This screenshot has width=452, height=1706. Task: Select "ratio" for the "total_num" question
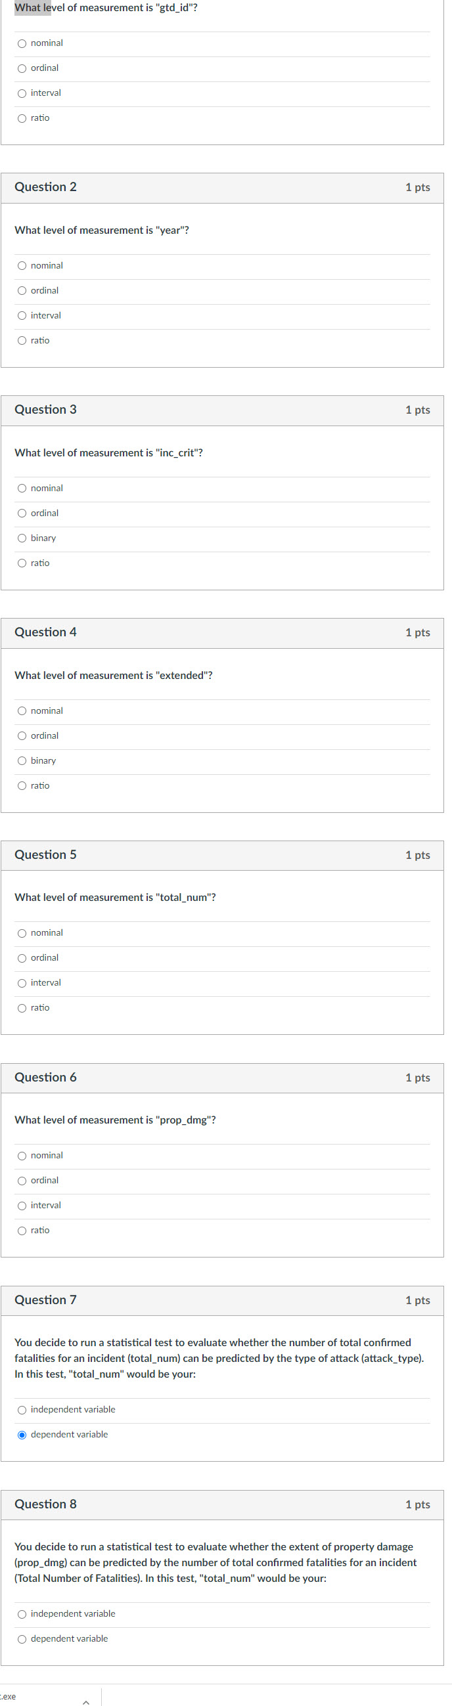click(22, 1007)
